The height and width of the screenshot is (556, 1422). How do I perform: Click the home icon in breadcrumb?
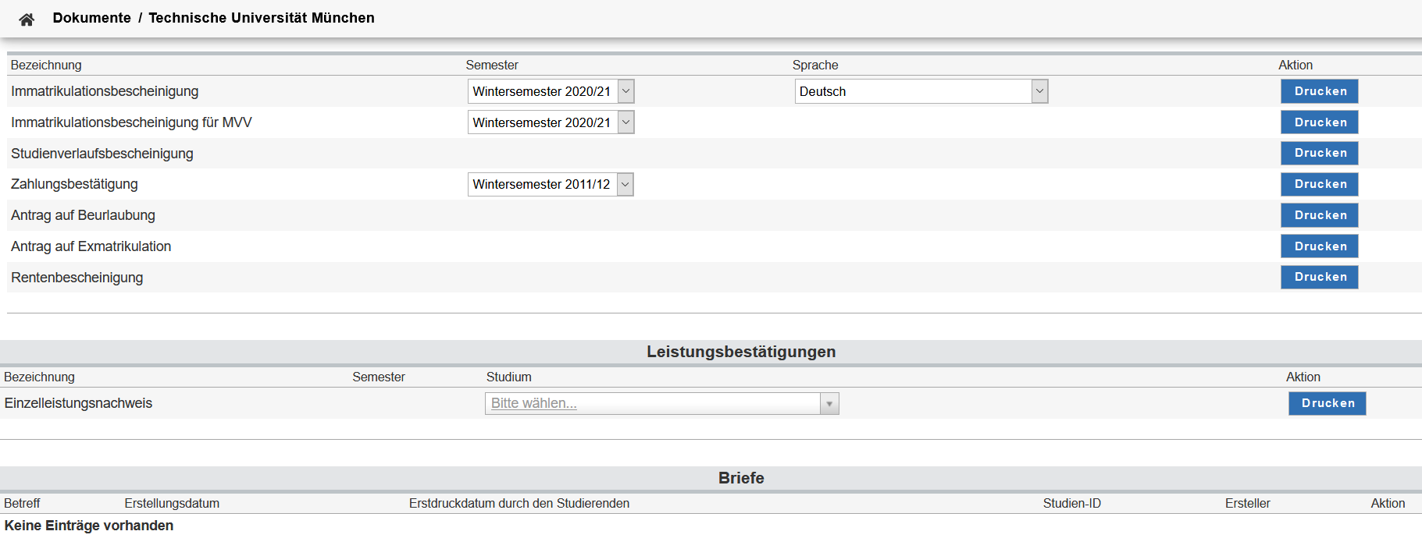tap(27, 19)
